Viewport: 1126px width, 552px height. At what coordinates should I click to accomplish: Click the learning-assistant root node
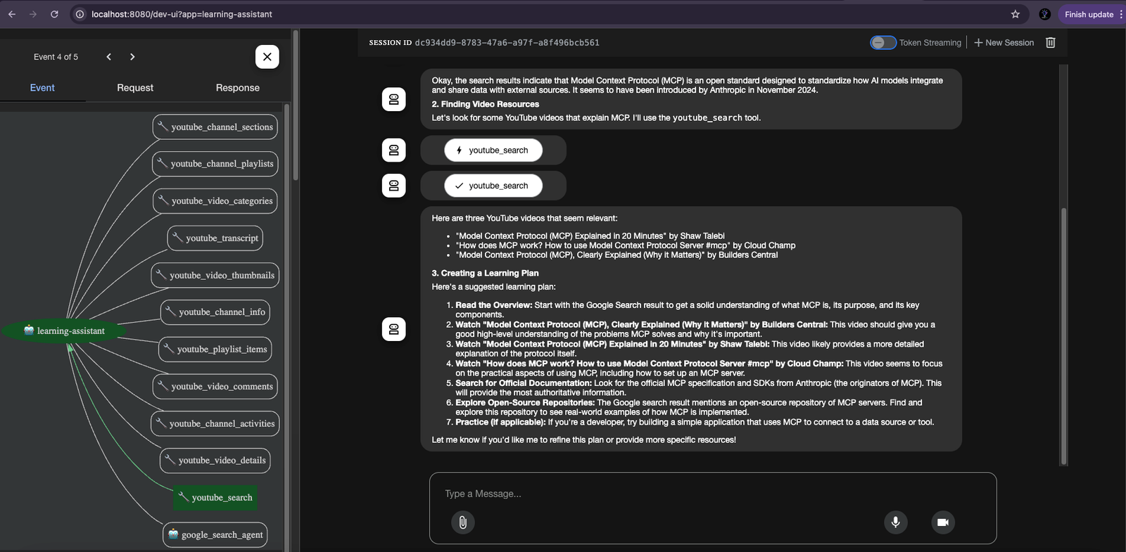coord(65,331)
